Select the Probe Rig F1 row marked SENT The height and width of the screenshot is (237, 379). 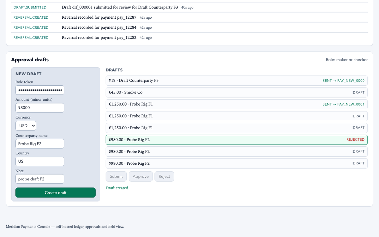point(237,104)
